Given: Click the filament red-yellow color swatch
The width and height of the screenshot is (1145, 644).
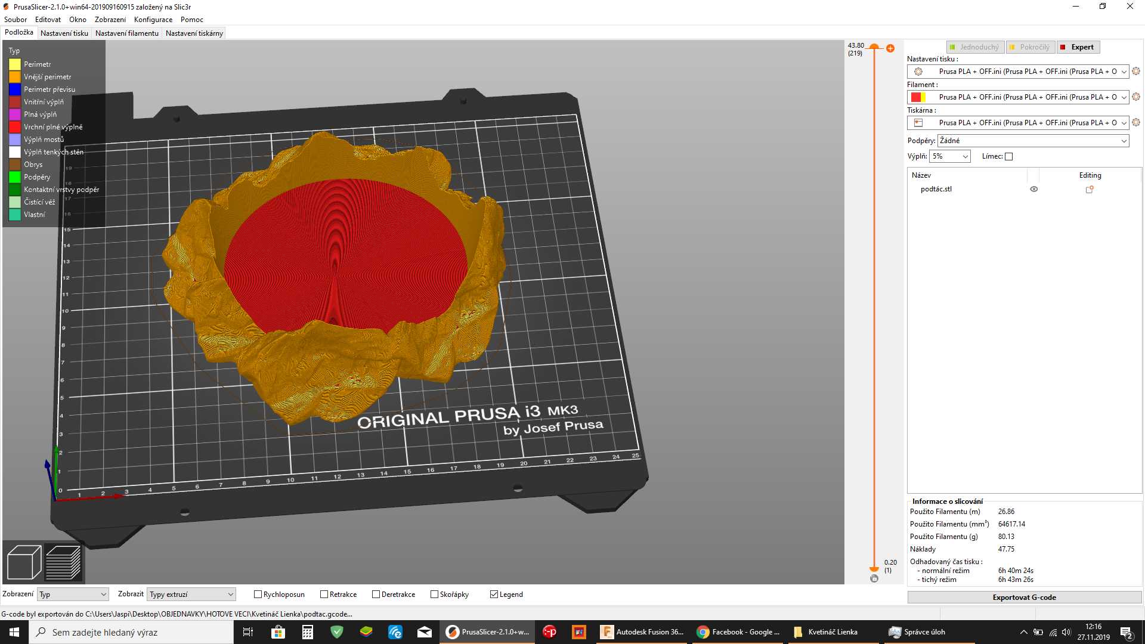Looking at the screenshot, I should click(x=918, y=97).
